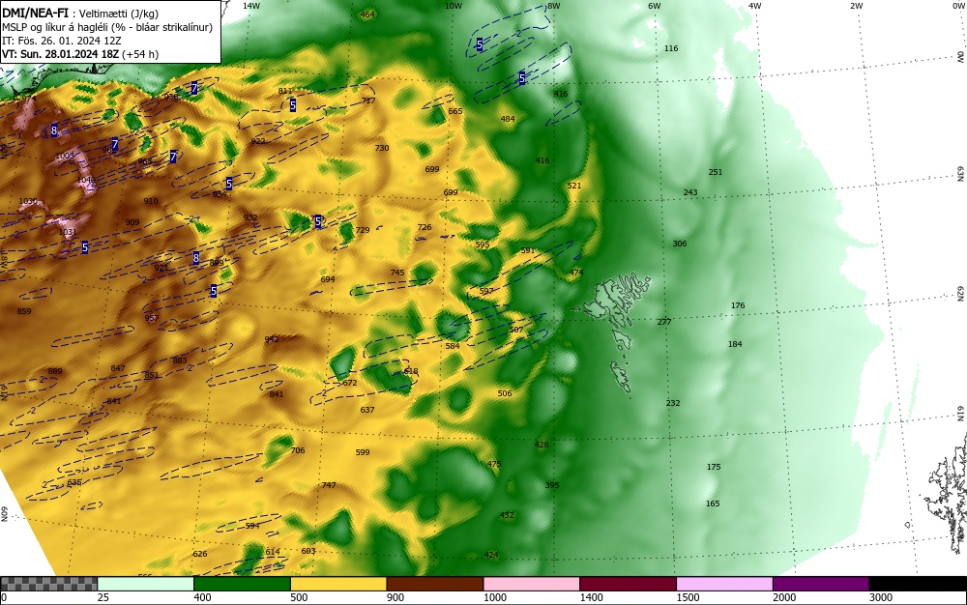Viewport: 967px width, 605px height.
Task: Click the CAPE value "521" on the map
Action: [x=574, y=186]
